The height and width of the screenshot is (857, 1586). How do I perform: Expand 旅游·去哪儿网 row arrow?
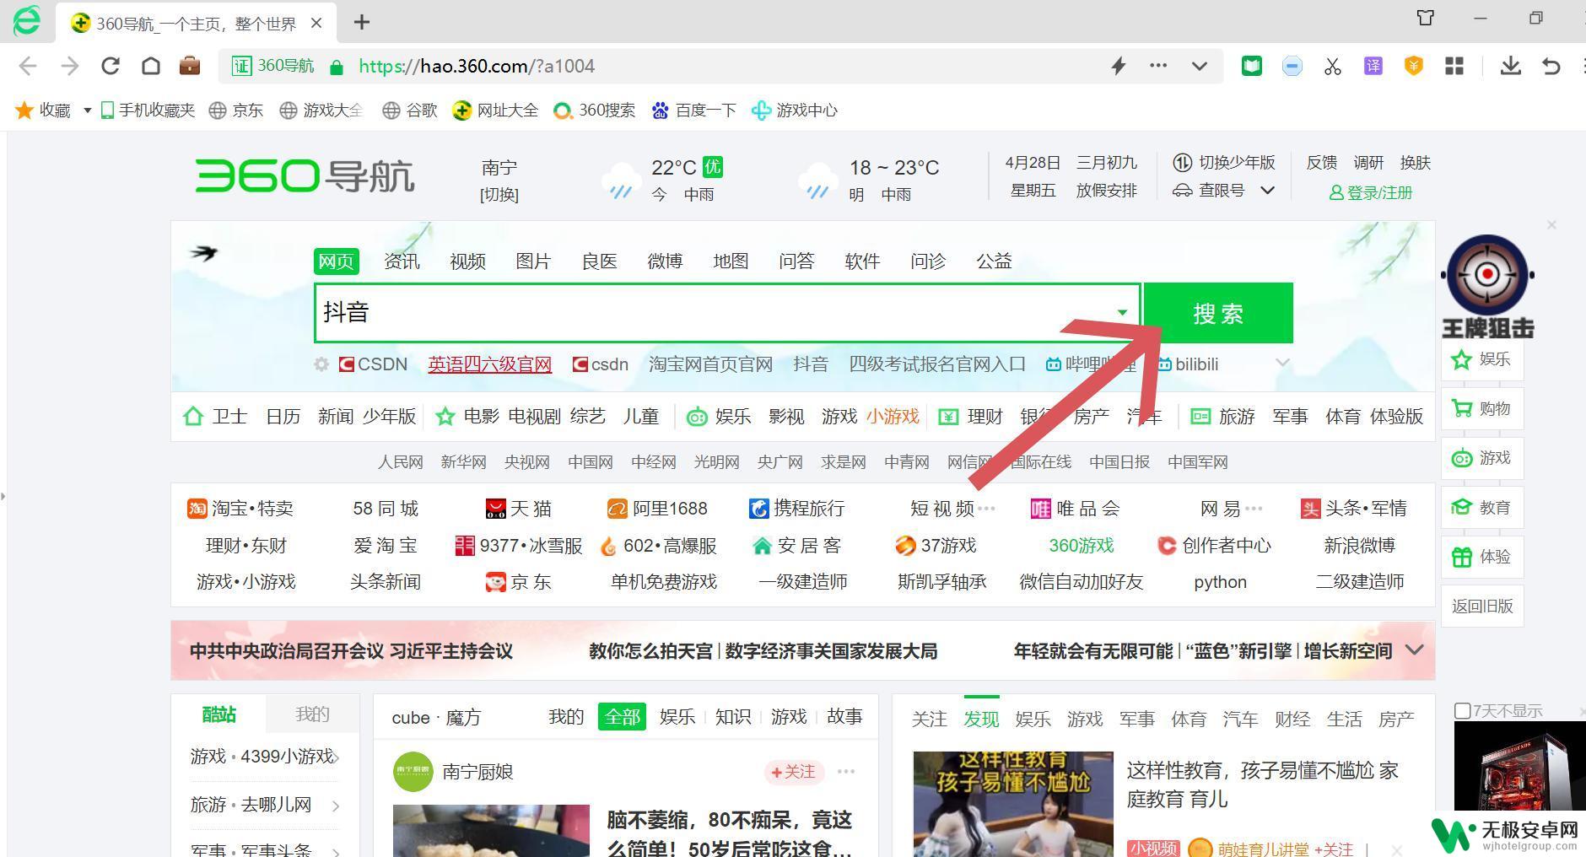[336, 806]
